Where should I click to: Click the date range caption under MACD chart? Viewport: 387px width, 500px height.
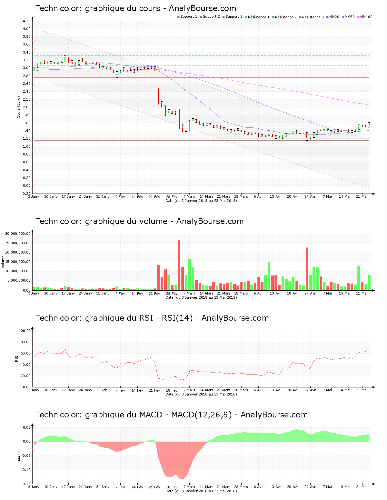[x=201, y=491]
